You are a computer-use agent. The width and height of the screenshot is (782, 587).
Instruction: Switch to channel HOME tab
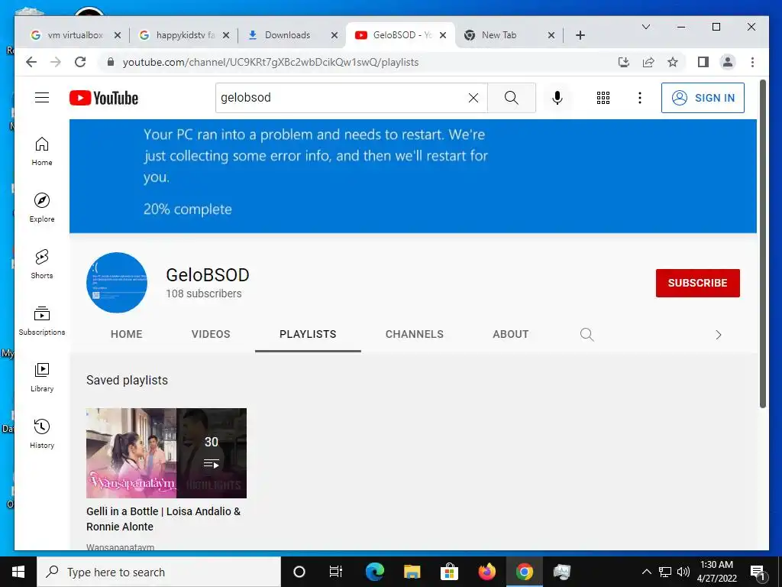coord(126,335)
